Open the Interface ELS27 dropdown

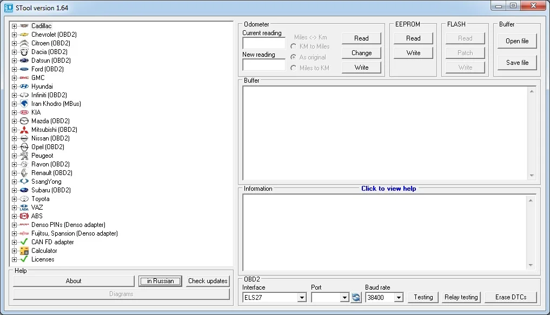302,298
